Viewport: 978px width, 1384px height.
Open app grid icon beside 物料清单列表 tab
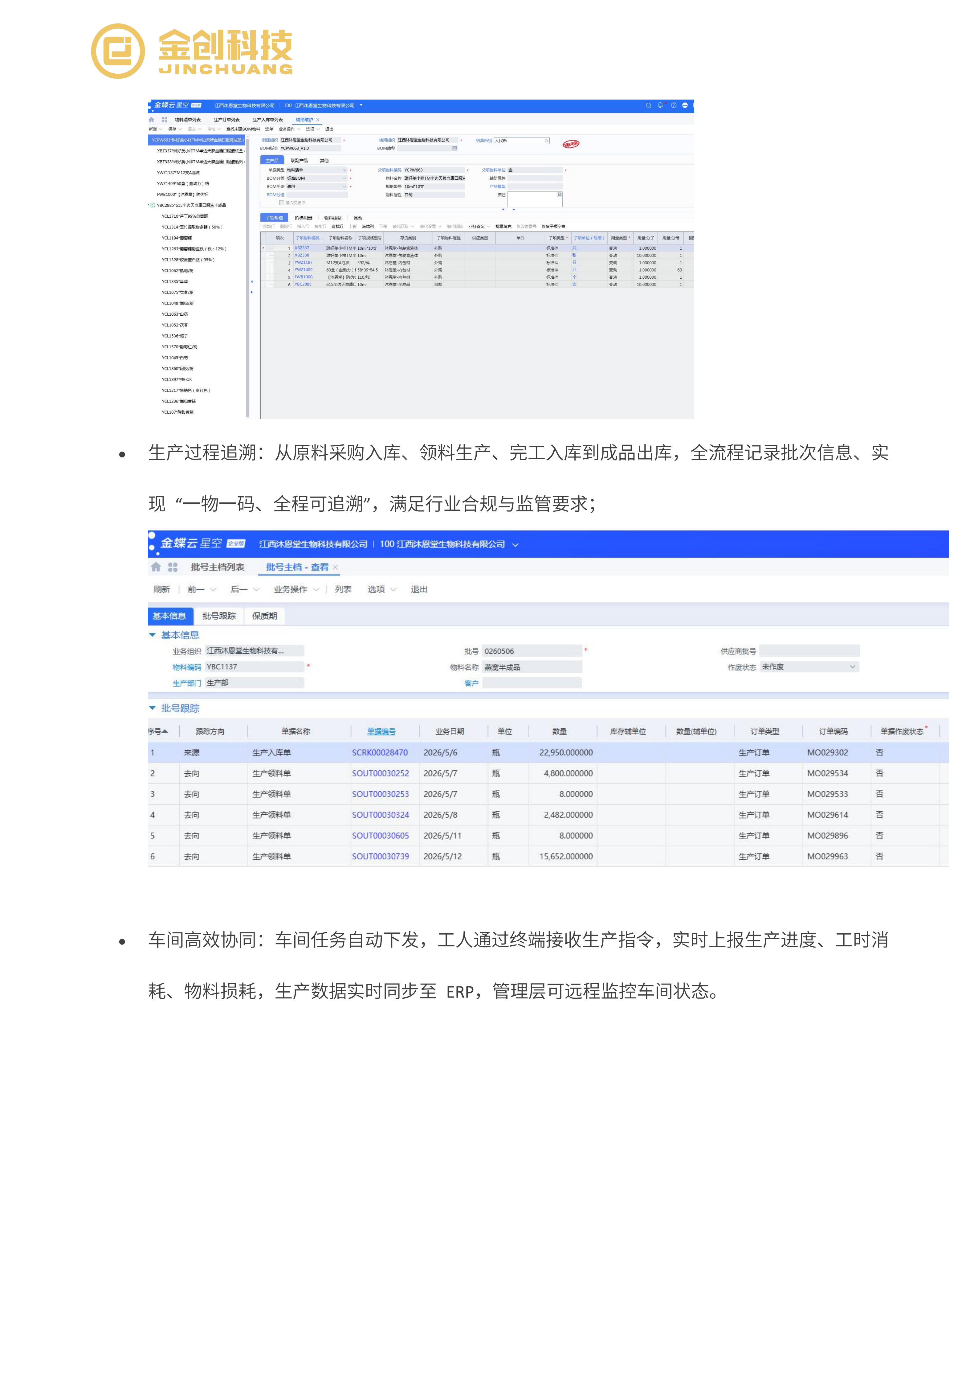[x=164, y=120]
